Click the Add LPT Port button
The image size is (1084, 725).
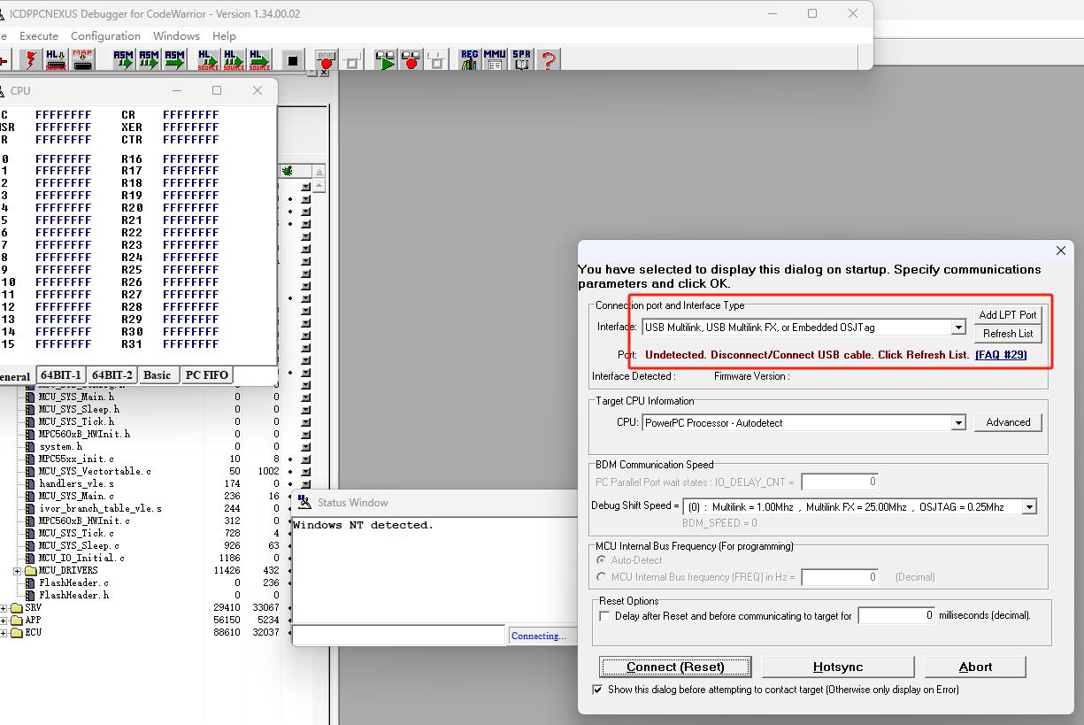click(1008, 315)
